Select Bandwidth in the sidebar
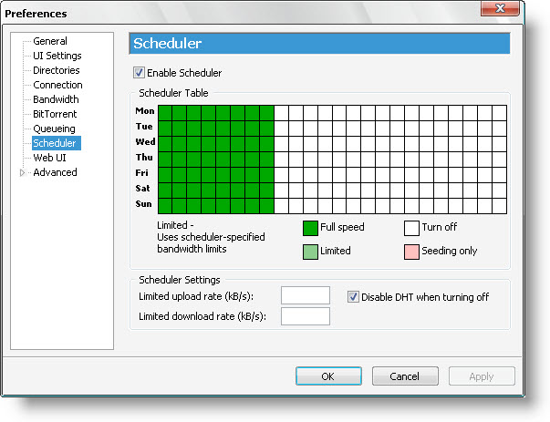 pyautogui.click(x=56, y=99)
